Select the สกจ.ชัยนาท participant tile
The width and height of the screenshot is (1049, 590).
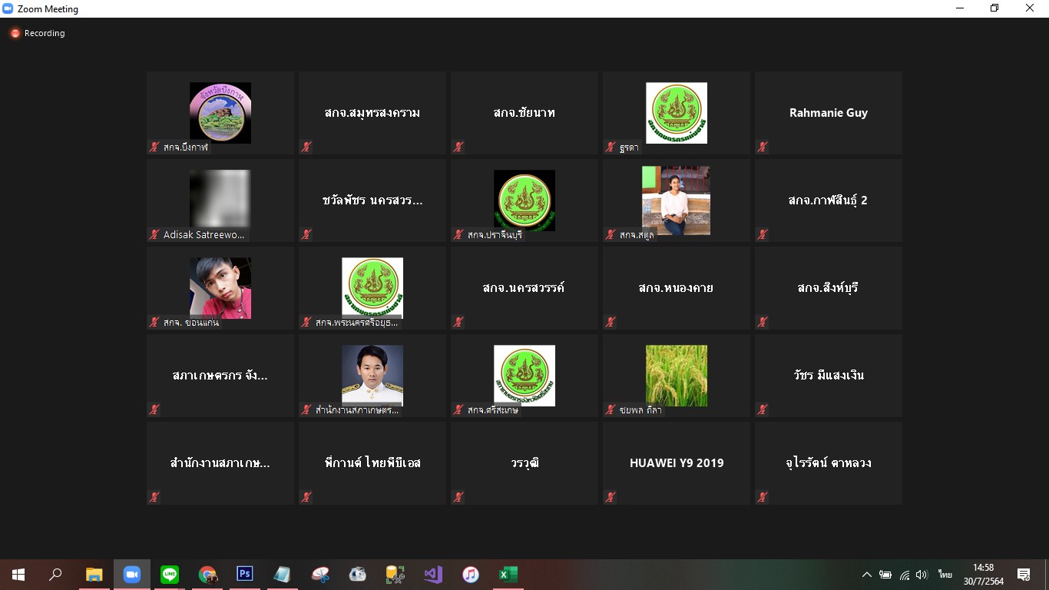point(524,113)
